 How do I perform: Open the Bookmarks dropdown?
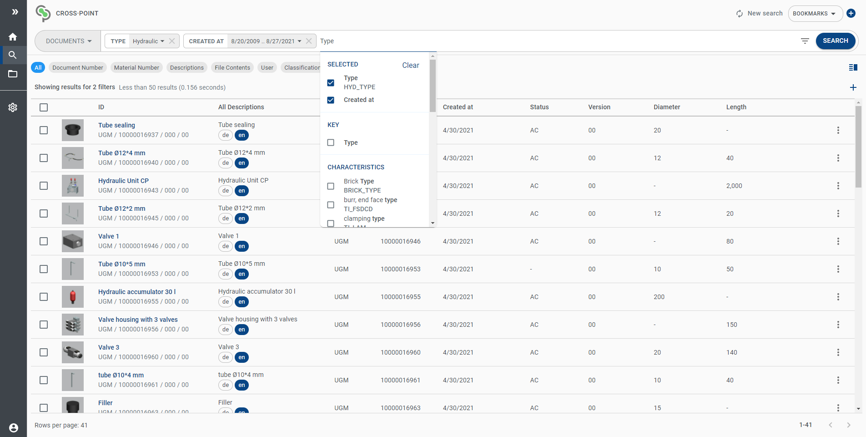click(x=815, y=14)
